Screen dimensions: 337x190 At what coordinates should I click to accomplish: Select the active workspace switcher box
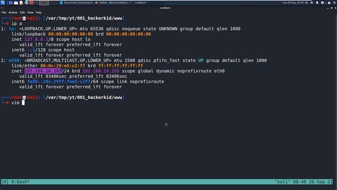pyautogui.click(x=44, y=3)
